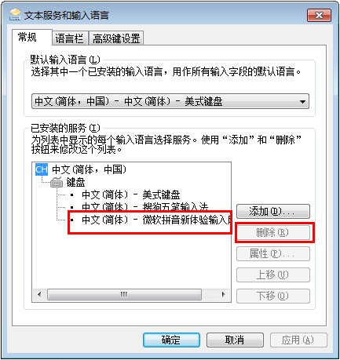
Task: Close the dialog with the X button
Action: (x=320, y=15)
